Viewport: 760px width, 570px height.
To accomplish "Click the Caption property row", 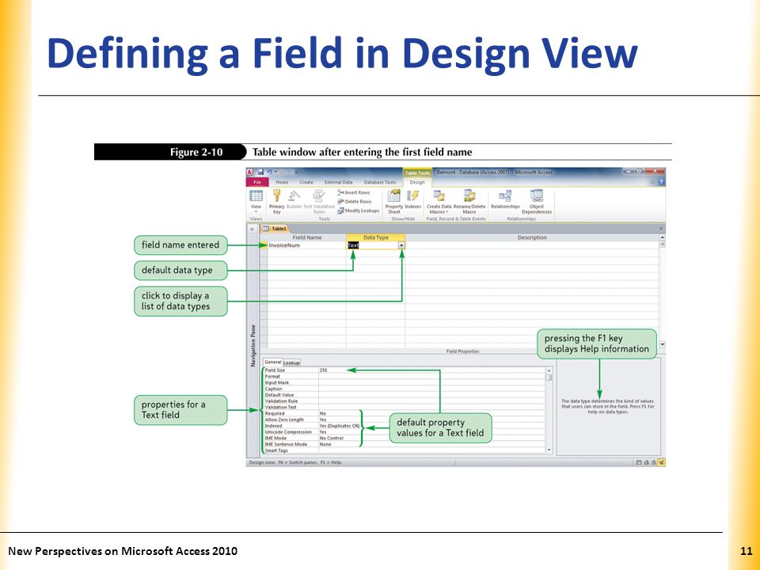I will [x=405, y=389].
